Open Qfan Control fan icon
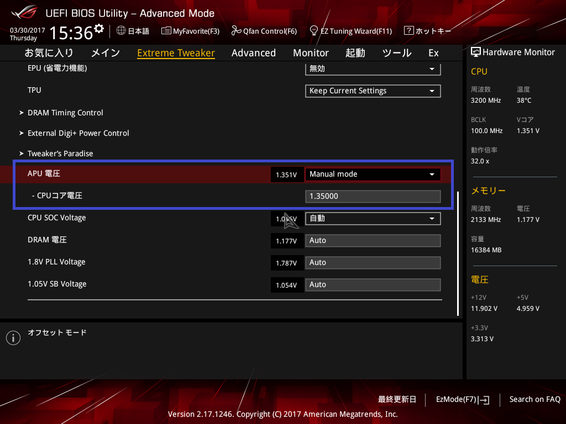 pos(236,31)
